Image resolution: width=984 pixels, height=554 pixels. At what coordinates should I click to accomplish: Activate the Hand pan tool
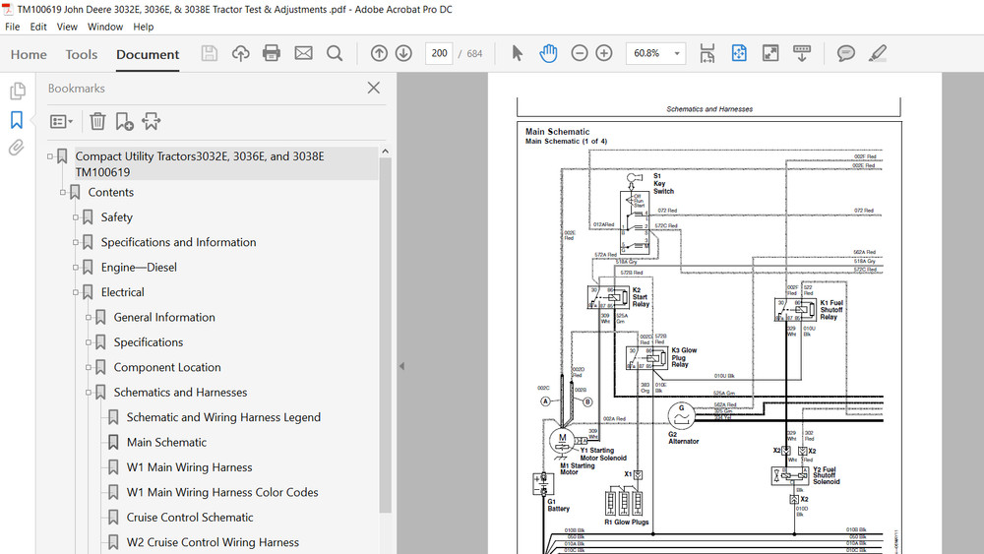548,53
